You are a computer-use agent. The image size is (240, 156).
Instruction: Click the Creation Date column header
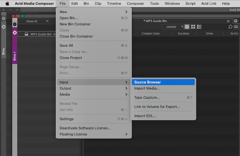click(150, 34)
